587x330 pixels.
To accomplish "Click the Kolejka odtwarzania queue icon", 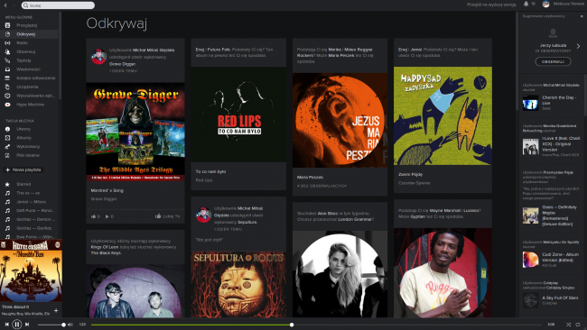I will (x=7, y=78).
